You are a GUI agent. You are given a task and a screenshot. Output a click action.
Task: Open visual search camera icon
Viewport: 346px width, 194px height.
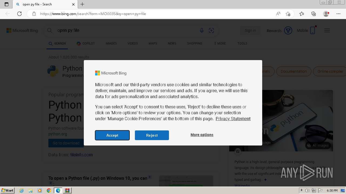coord(211,30)
